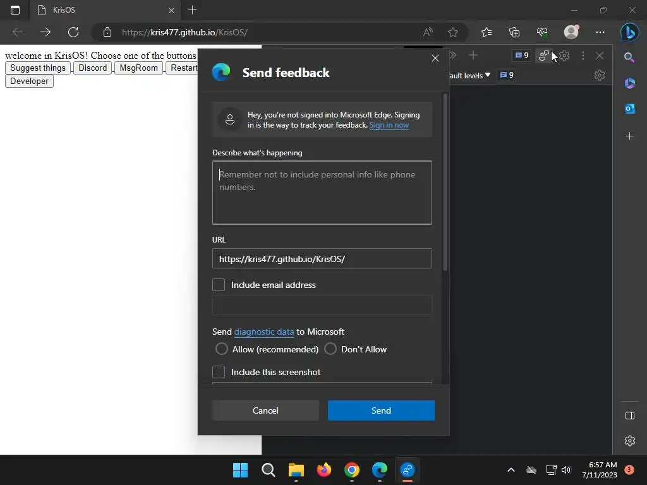Switch to Microsoft Edge taskbar icon
The image size is (647, 485).
pyautogui.click(x=380, y=470)
